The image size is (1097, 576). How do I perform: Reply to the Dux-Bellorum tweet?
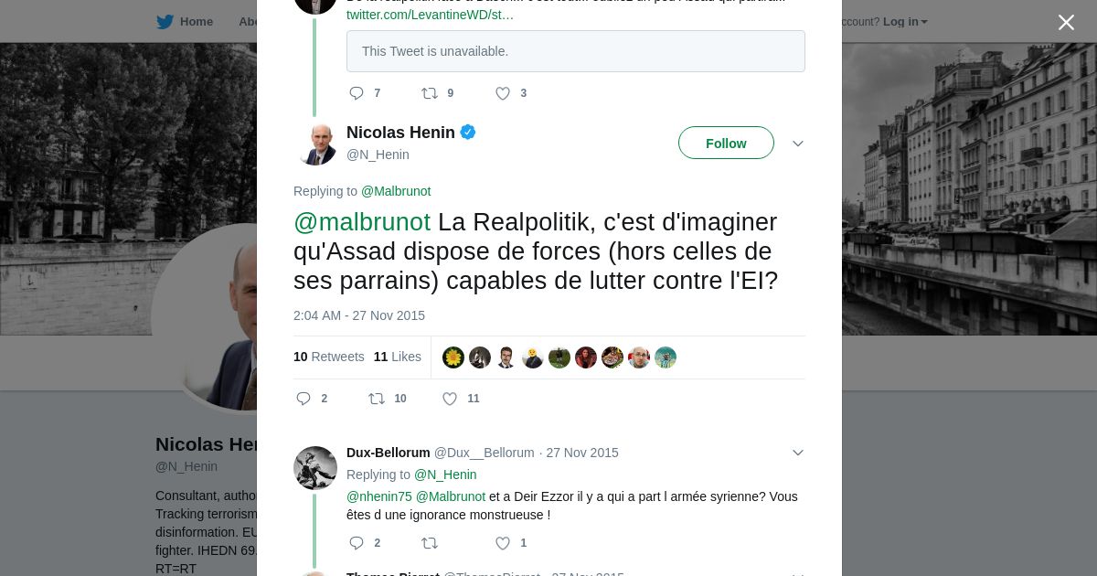click(357, 543)
